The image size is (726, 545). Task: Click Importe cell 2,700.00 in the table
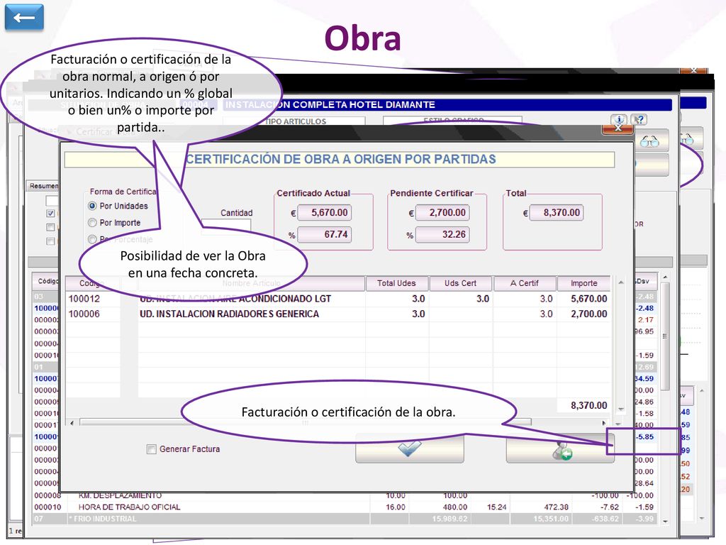click(588, 314)
